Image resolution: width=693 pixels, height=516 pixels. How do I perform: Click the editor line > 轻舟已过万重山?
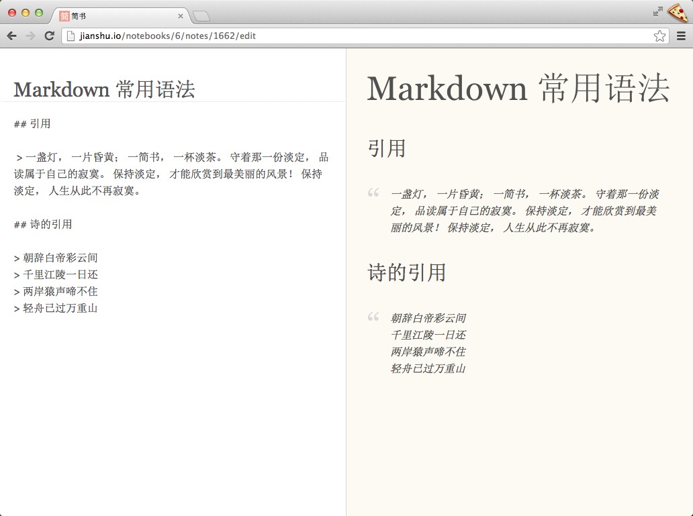pos(56,309)
